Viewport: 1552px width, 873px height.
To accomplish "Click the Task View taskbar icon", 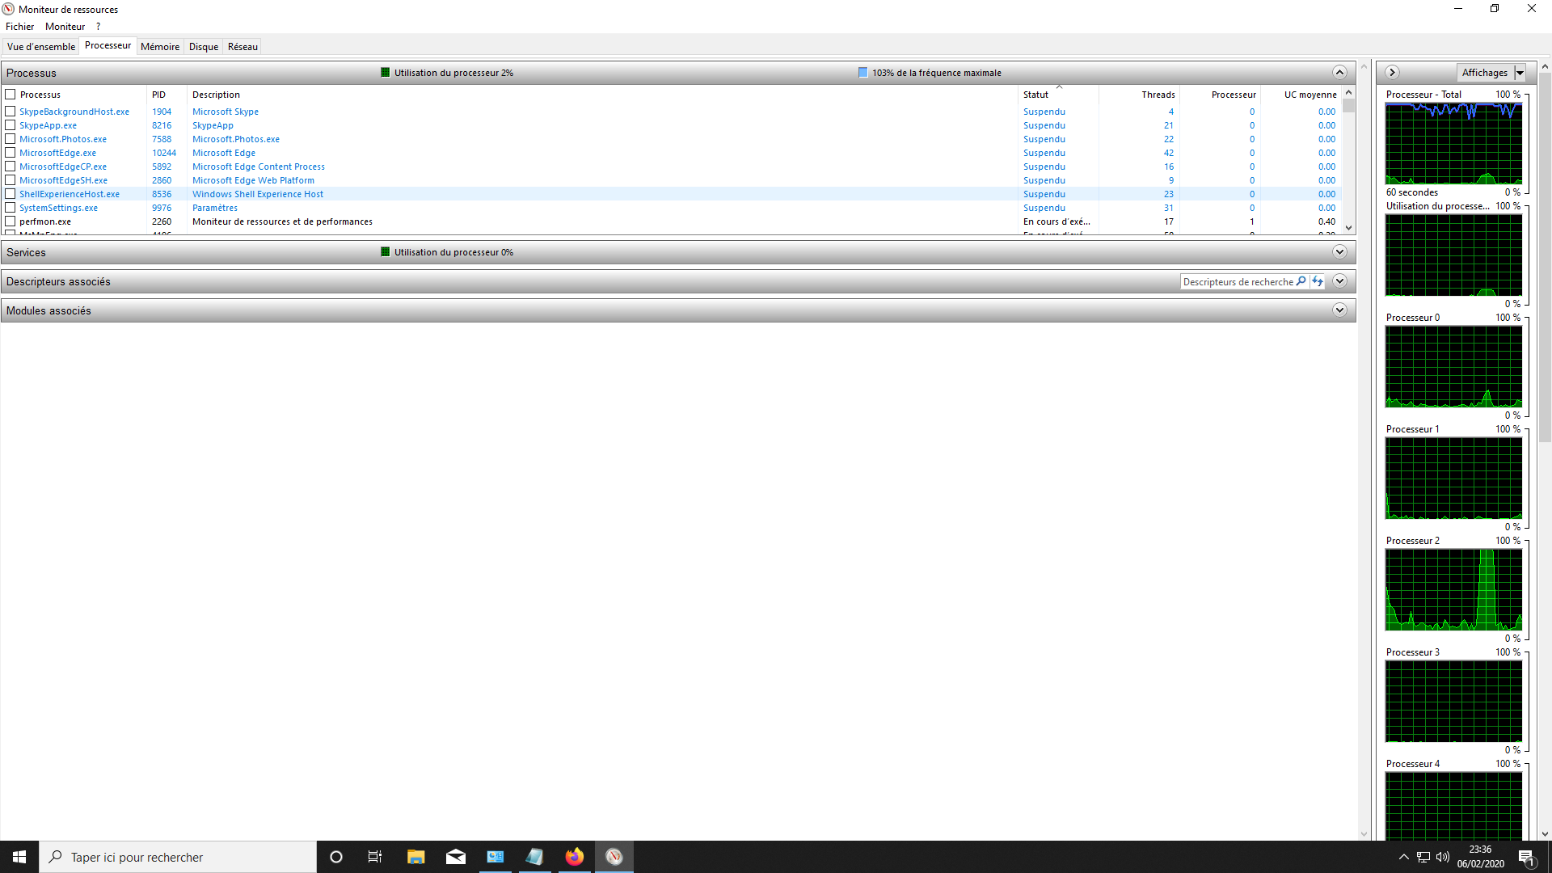I will [x=375, y=857].
